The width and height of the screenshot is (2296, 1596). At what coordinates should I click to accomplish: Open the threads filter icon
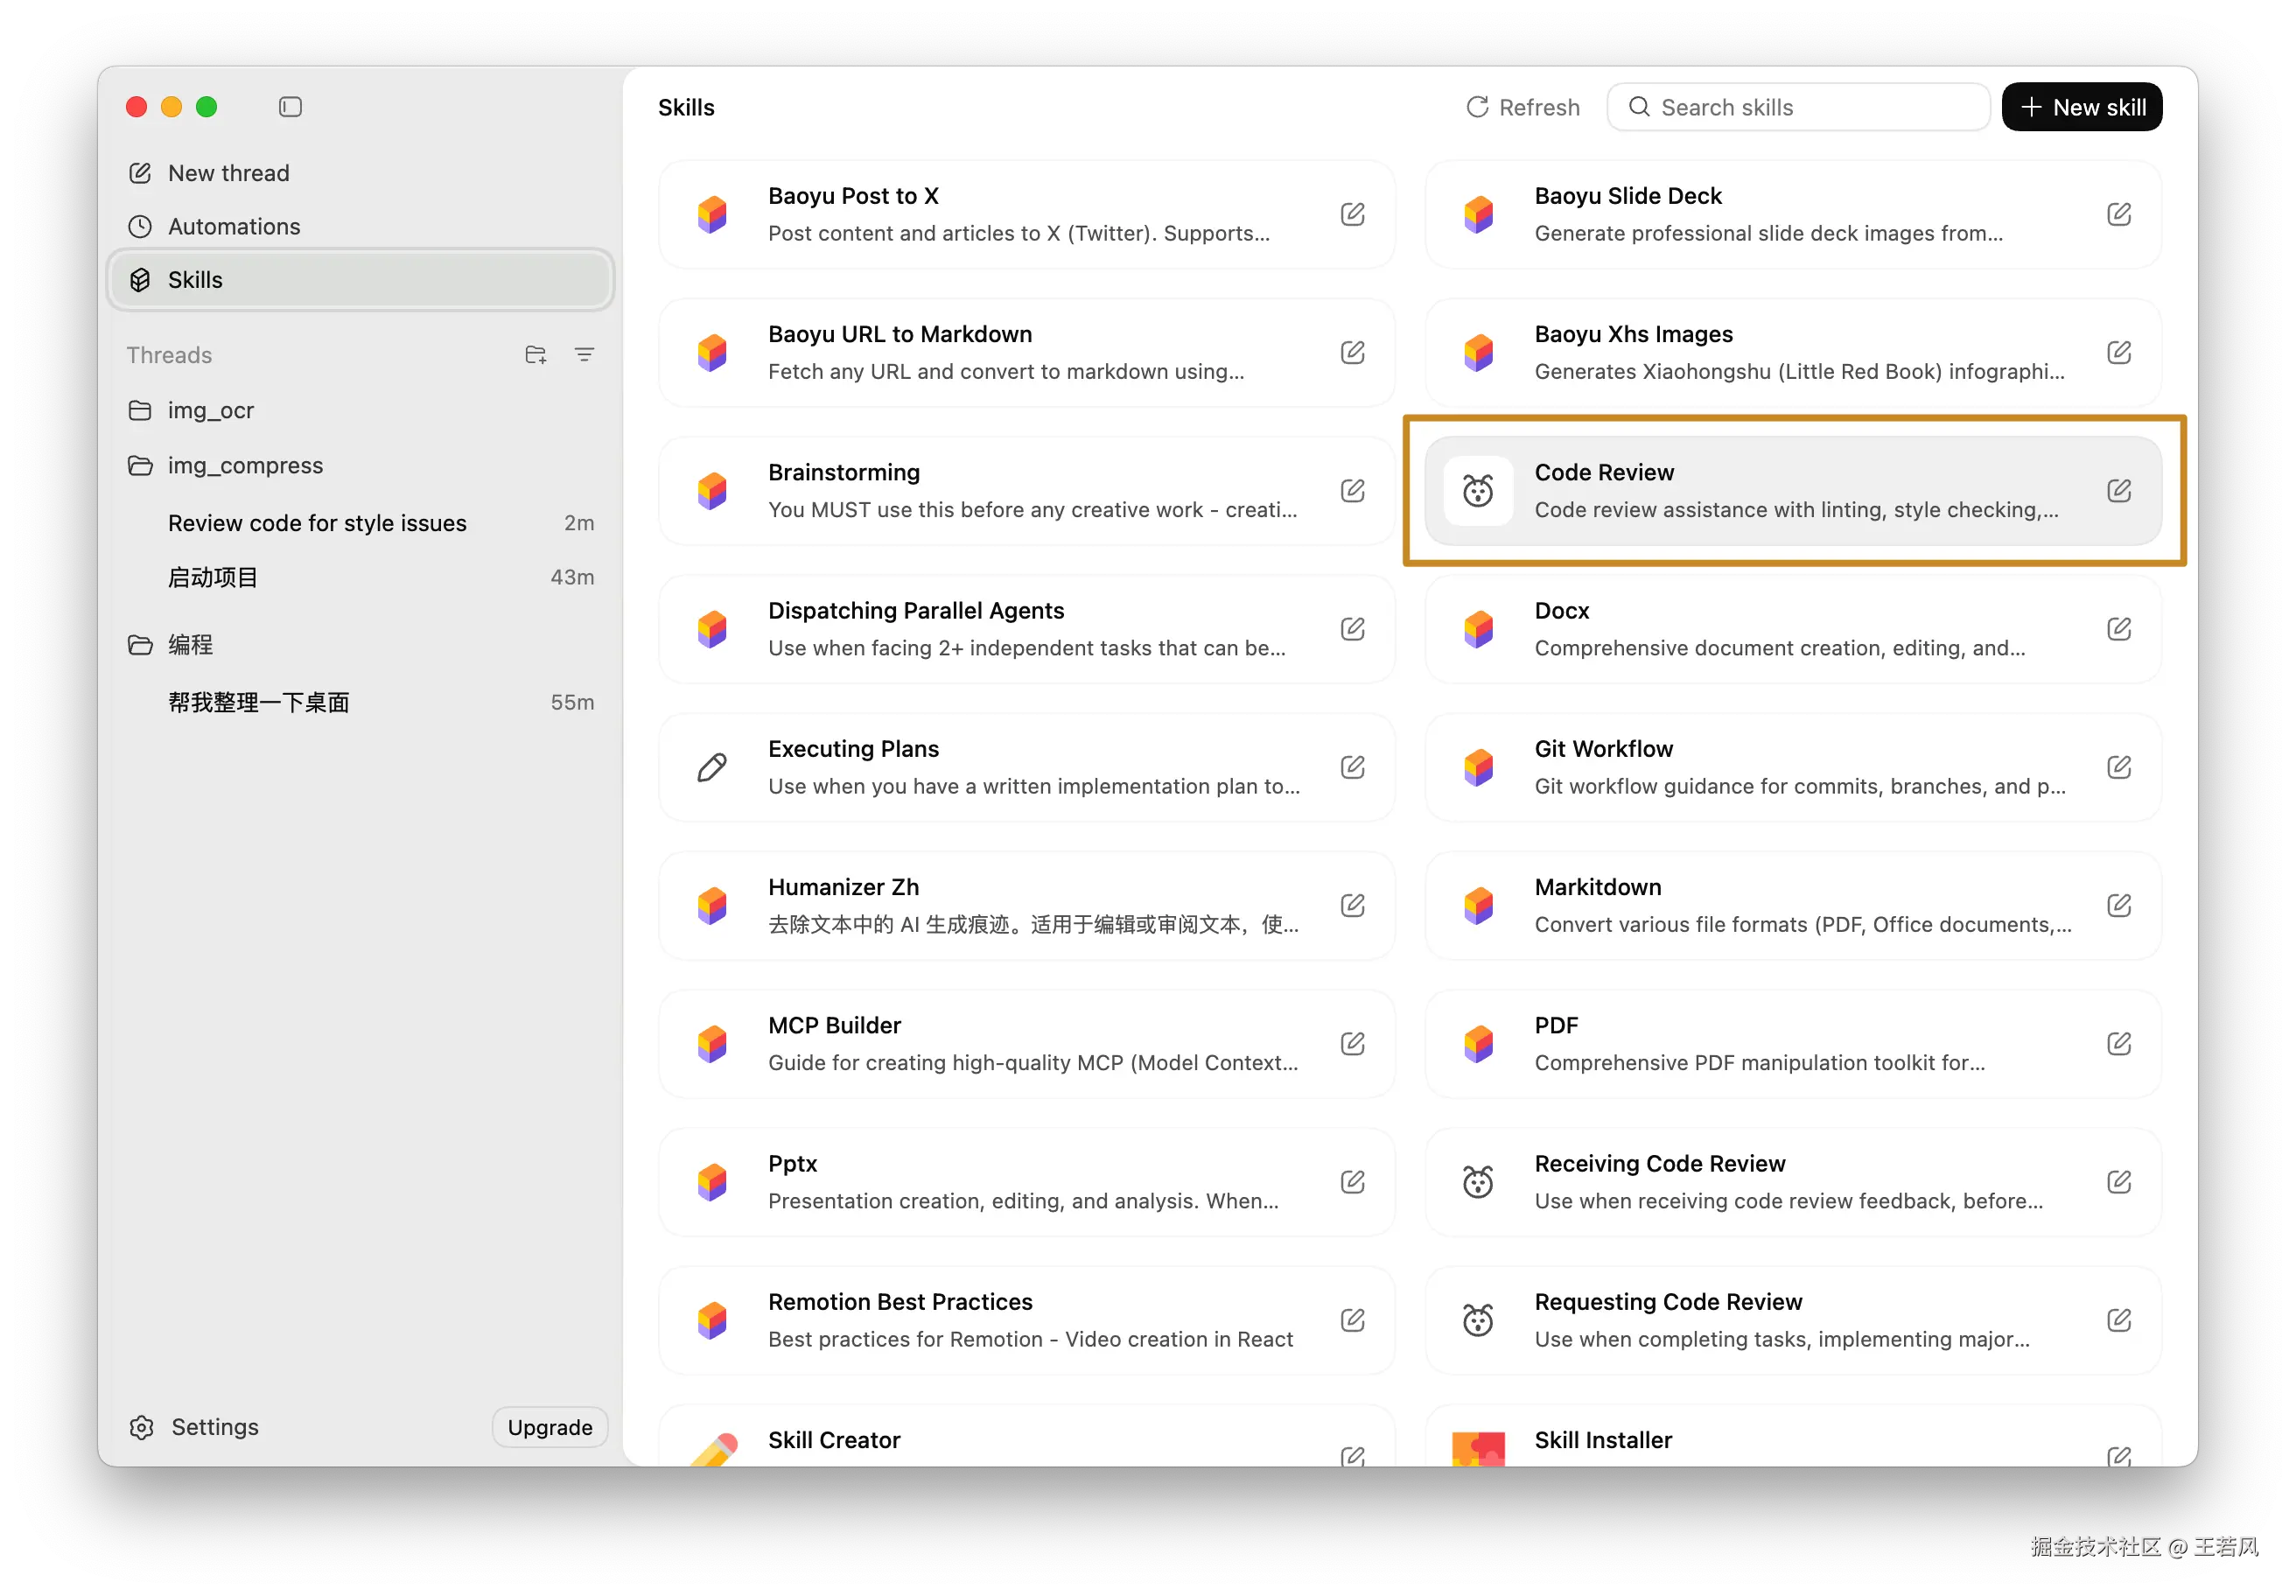pos(584,355)
